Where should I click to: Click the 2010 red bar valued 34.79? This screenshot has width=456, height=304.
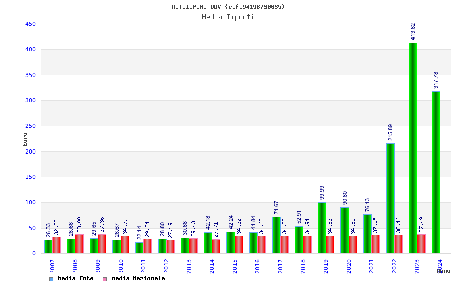click(x=125, y=244)
